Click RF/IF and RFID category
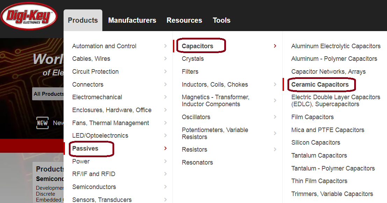Screen dimensions: 387x203 94,174
